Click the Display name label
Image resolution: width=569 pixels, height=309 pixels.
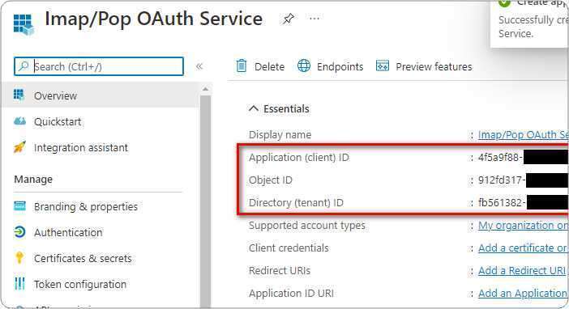pos(280,135)
